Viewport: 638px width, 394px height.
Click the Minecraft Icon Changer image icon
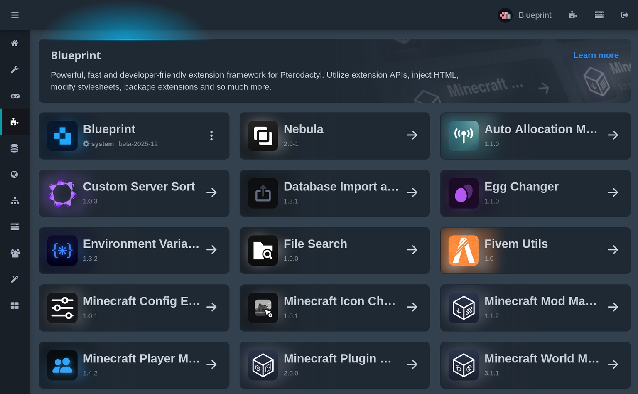click(x=263, y=308)
